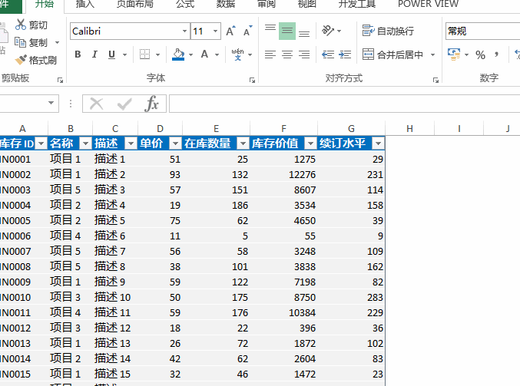The image size is (520, 386).
Task: Open the font size dropdown
Action: pyautogui.click(x=216, y=31)
